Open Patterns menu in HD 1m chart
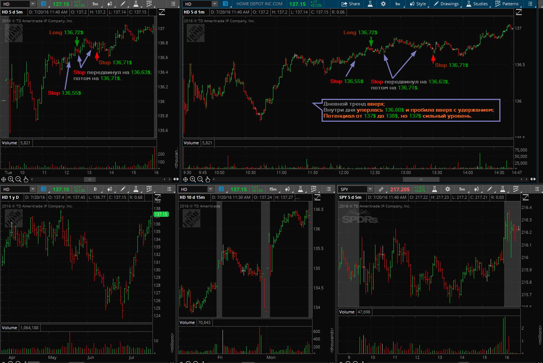This screenshot has height=363, width=543. 507,4
